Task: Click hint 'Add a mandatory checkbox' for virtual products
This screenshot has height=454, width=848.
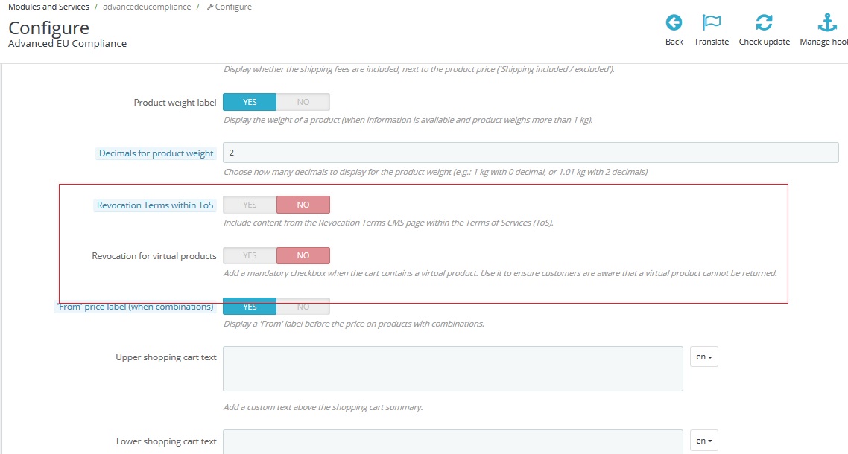Action: click(x=500, y=273)
